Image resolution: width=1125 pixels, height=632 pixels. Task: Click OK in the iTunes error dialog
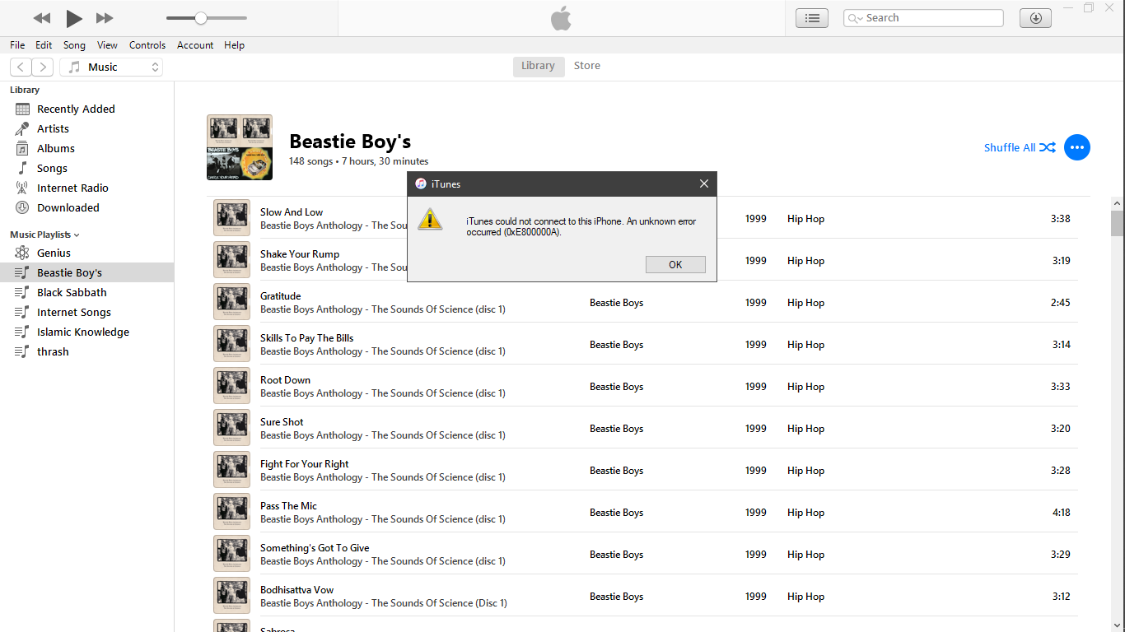coord(675,264)
